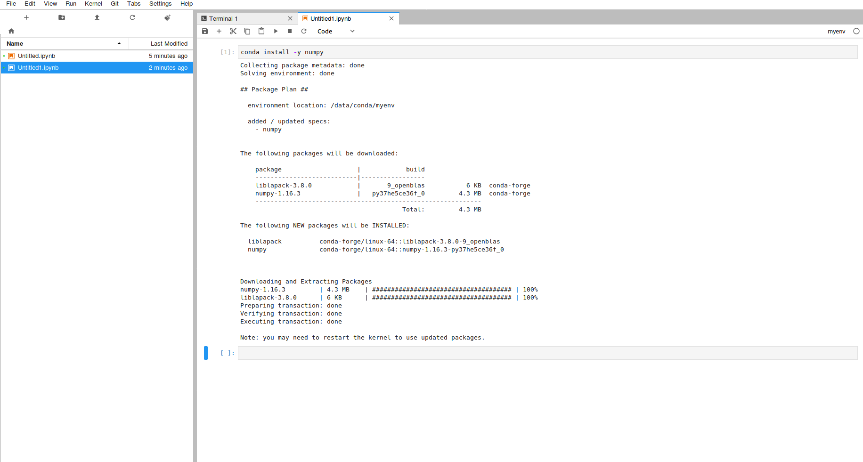863x462 pixels.
Task: Run the selected cell
Action: tap(276, 31)
